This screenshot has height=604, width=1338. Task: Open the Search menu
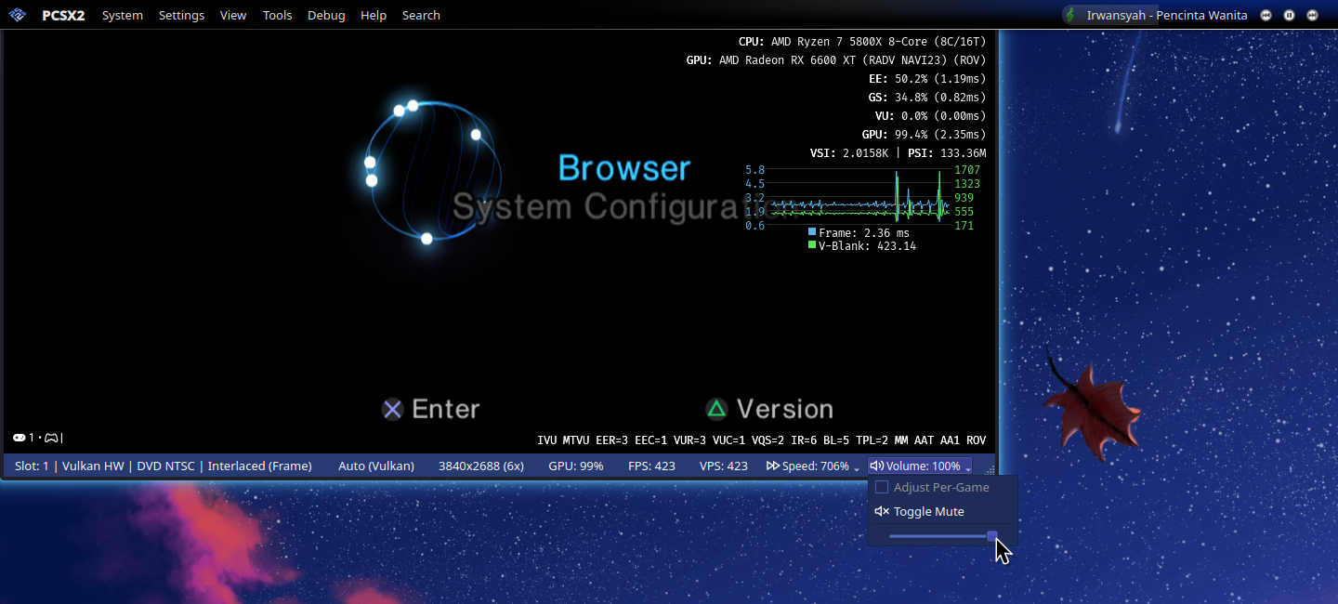pyautogui.click(x=421, y=15)
